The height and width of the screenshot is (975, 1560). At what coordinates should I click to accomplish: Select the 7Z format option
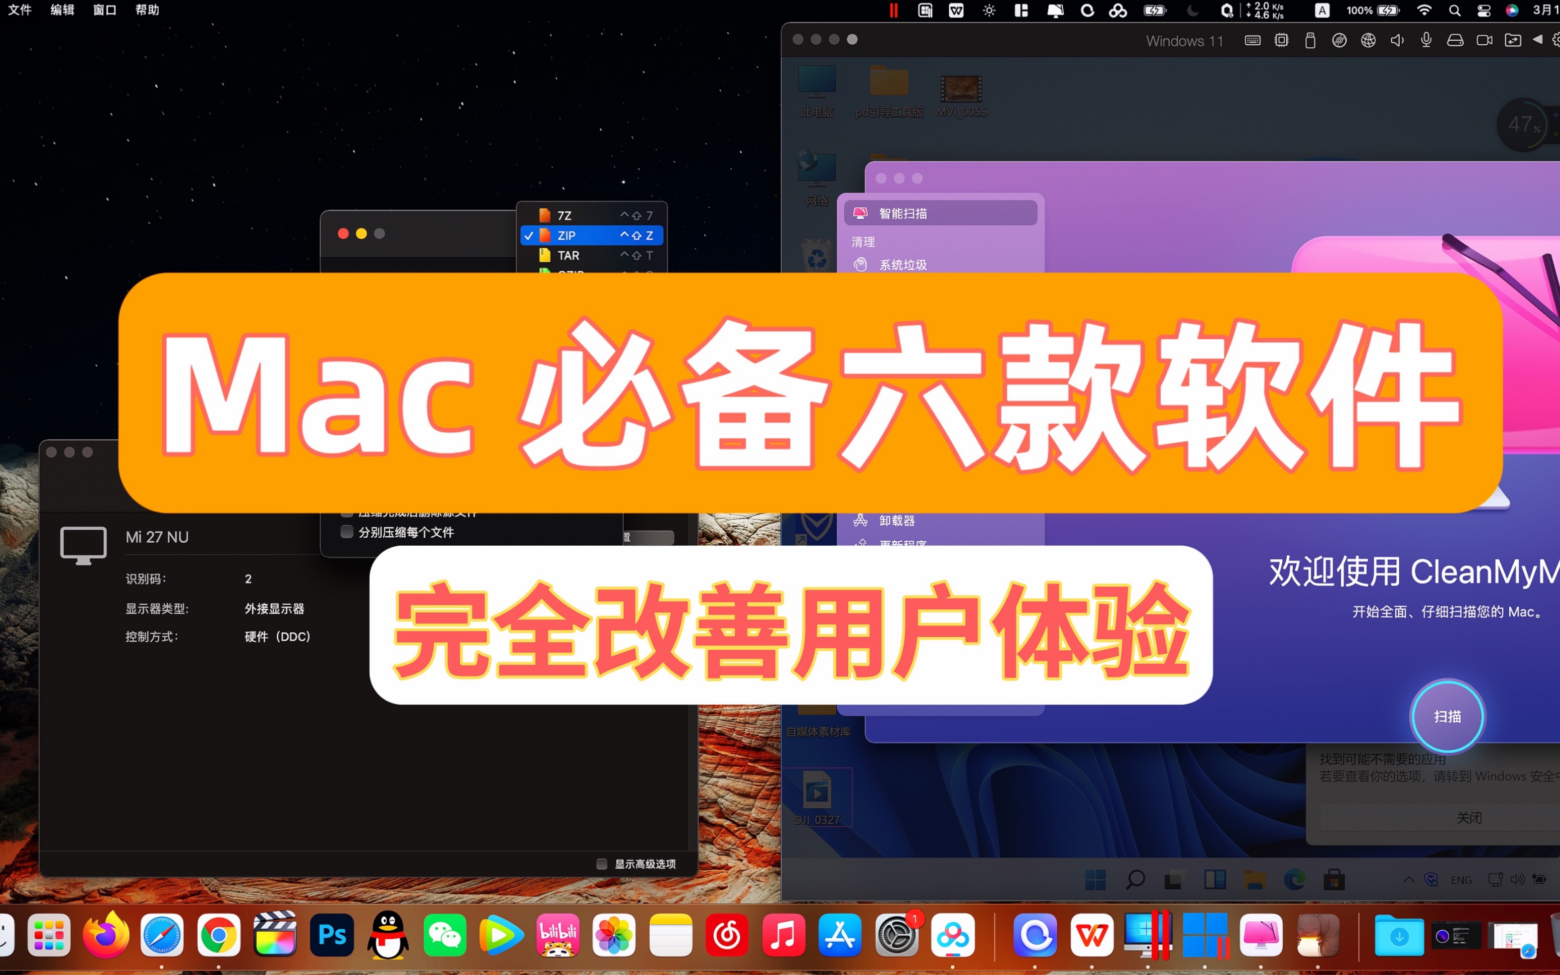(x=592, y=215)
